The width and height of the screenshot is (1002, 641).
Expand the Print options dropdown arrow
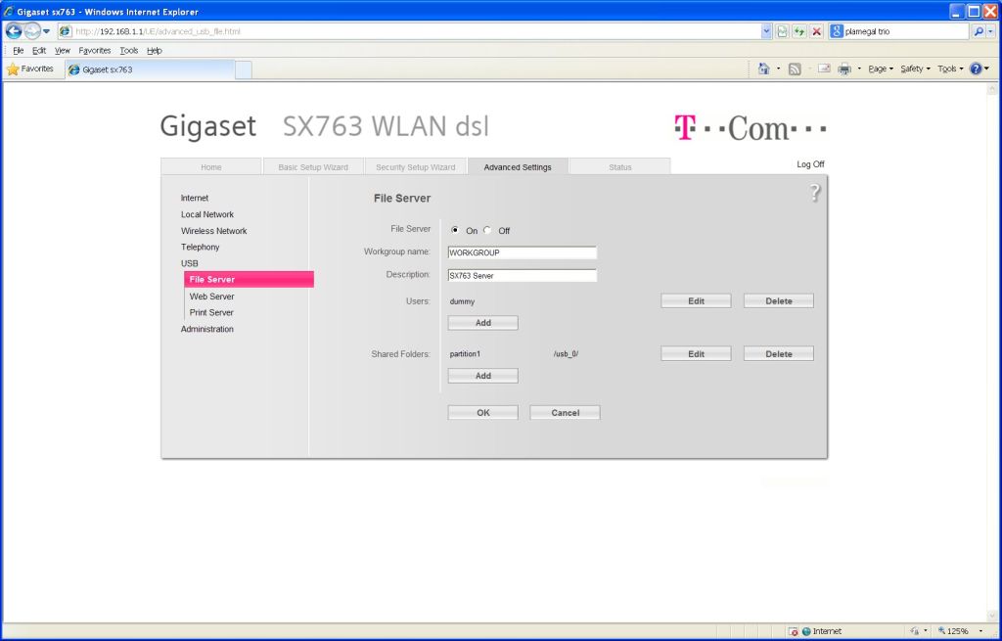point(859,69)
